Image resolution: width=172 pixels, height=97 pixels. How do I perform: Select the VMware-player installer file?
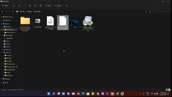point(88,24)
